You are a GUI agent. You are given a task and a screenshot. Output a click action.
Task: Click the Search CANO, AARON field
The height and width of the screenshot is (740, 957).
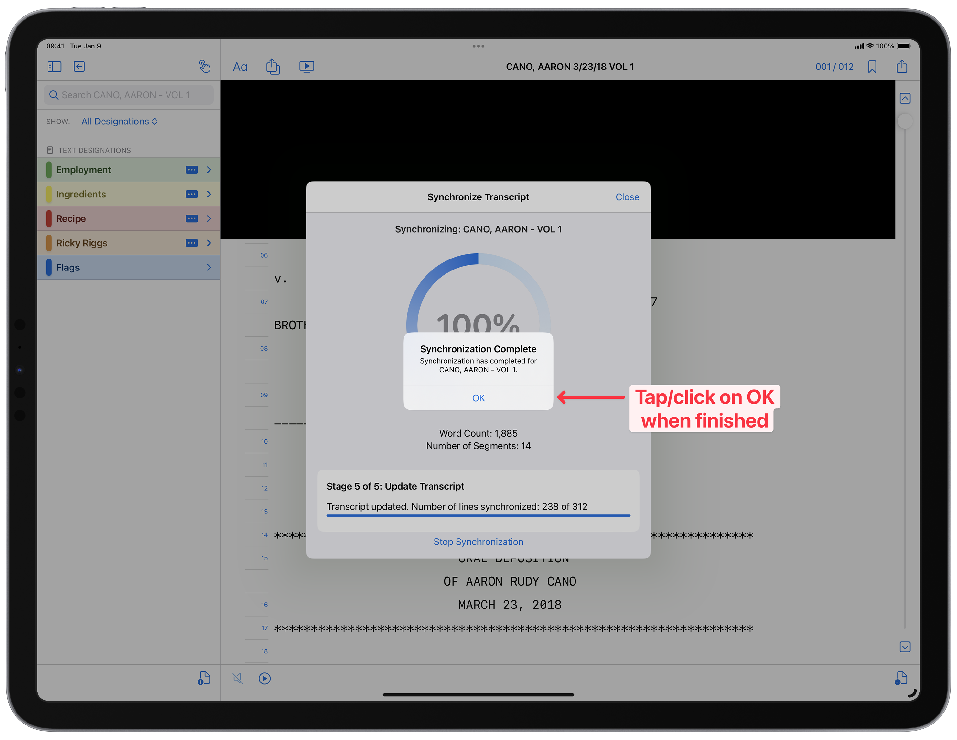129,95
